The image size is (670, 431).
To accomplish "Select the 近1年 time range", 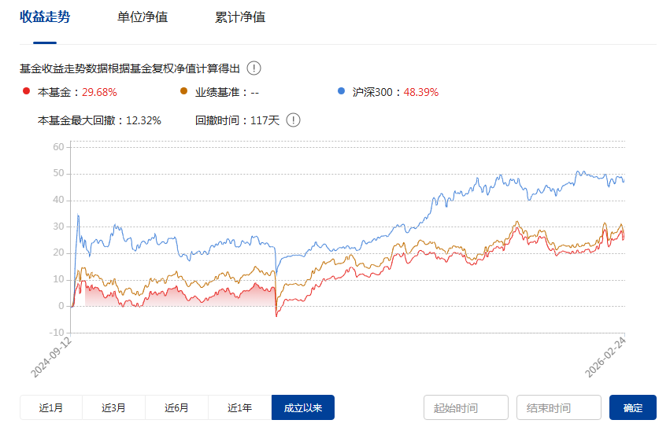I will (x=240, y=407).
